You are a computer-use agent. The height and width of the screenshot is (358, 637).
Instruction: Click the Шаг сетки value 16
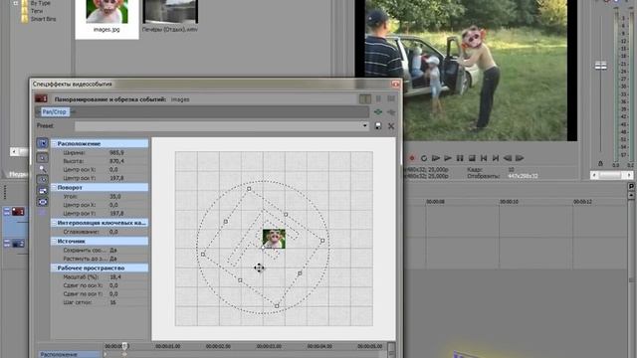click(112, 302)
